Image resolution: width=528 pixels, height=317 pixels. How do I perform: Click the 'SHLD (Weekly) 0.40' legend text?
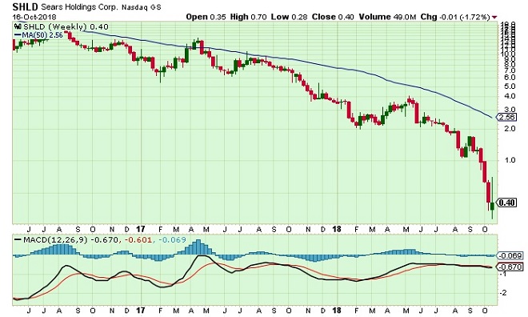[x=66, y=26]
